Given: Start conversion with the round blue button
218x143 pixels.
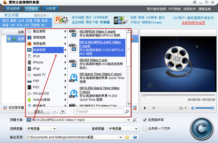Looking at the screenshot, I should pyautogui.click(x=202, y=129).
